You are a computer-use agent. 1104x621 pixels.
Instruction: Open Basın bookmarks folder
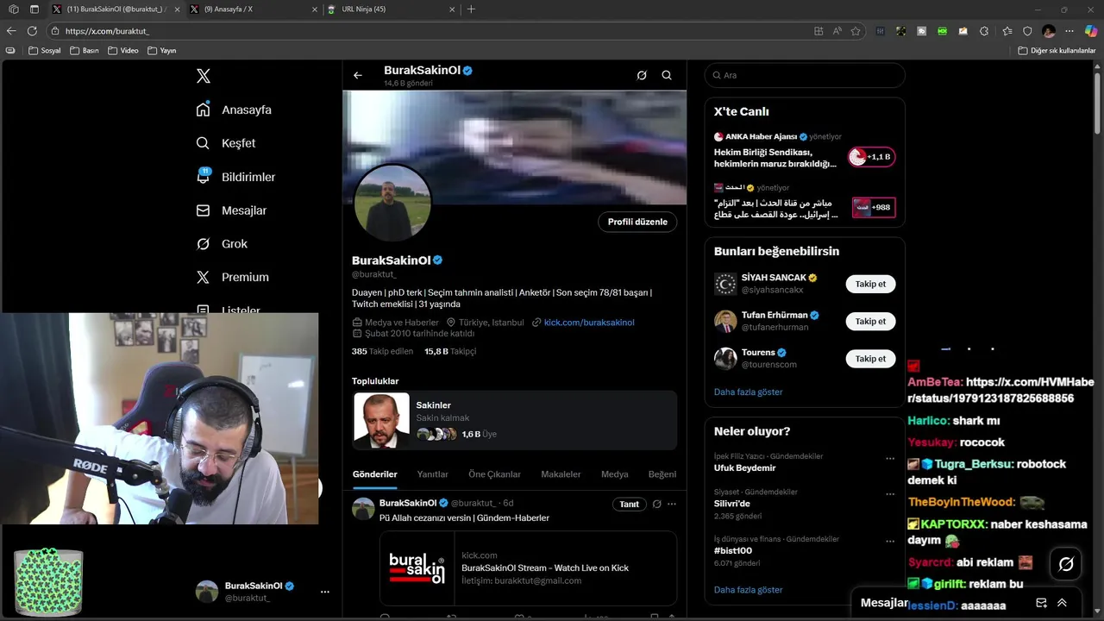(x=84, y=51)
